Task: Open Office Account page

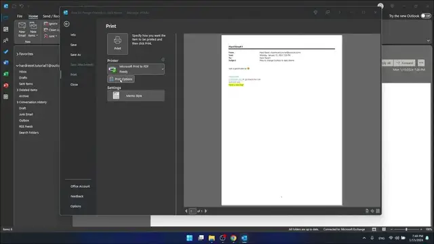Action: pyautogui.click(x=80, y=186)
